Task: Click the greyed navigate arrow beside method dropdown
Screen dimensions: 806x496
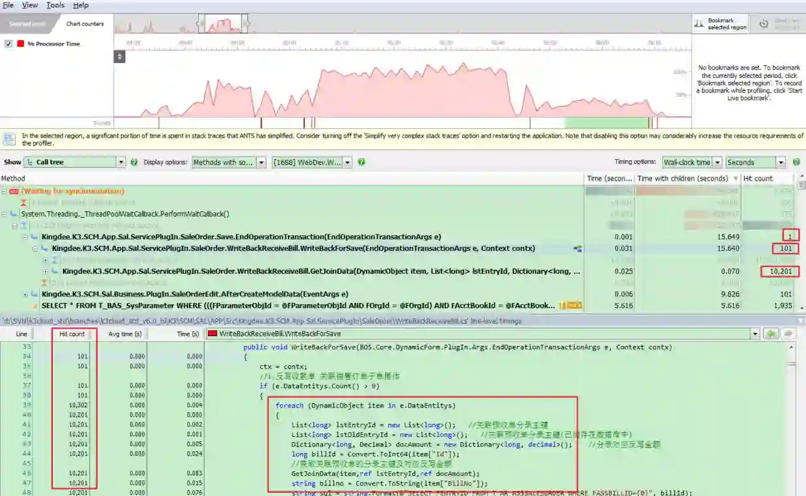Action: (788, 334)
